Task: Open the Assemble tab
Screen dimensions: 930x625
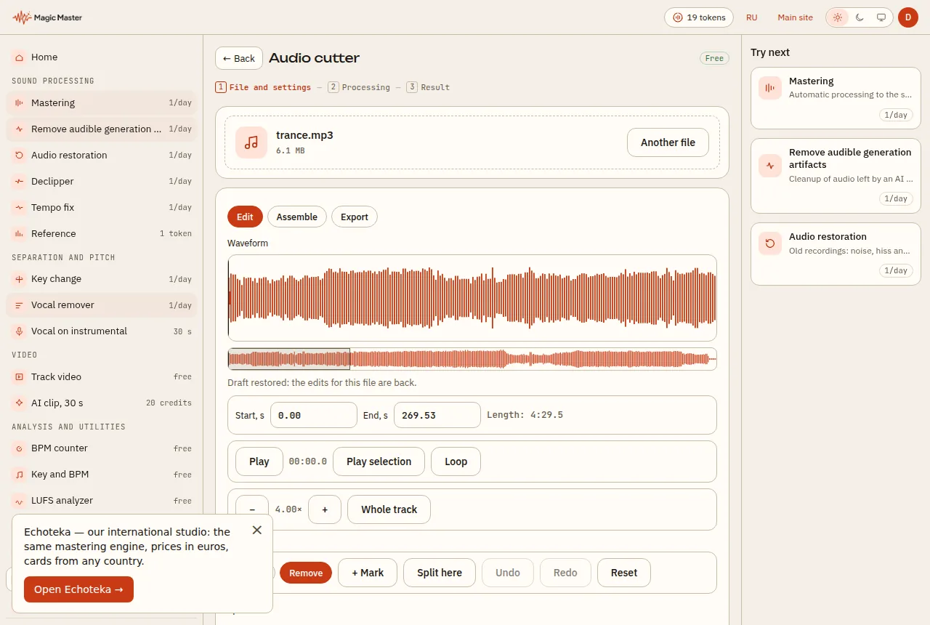Action: coord(297,217)
